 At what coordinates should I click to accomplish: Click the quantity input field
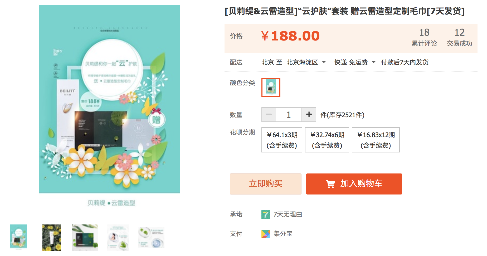pos(289,115)
